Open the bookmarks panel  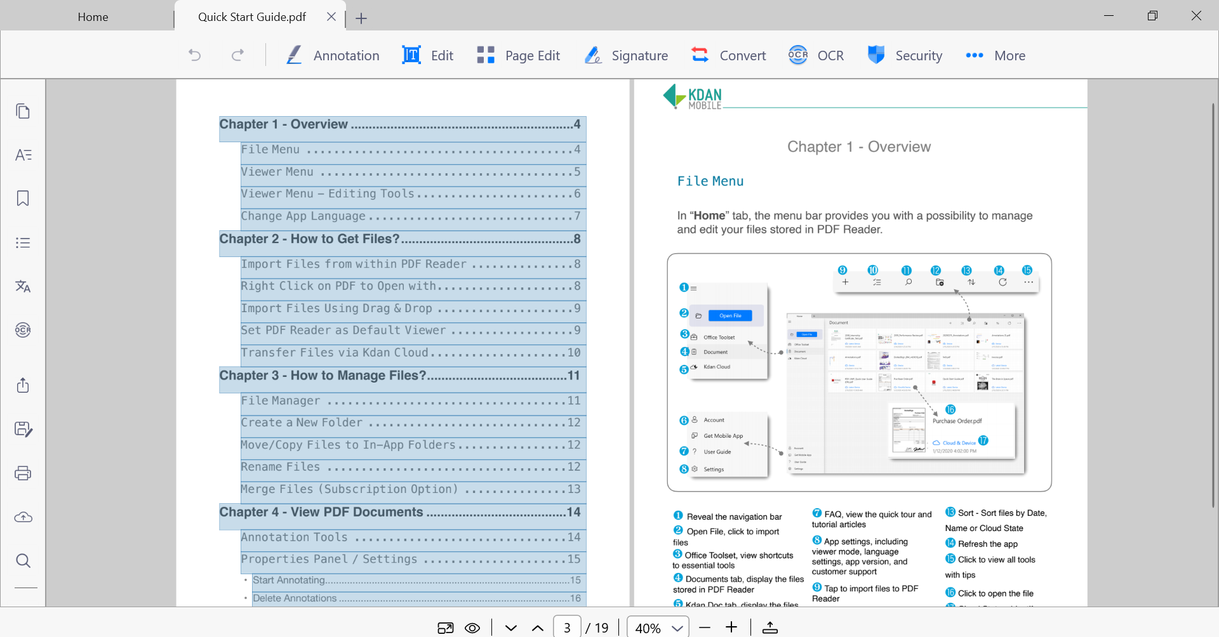tap(23, 199)
